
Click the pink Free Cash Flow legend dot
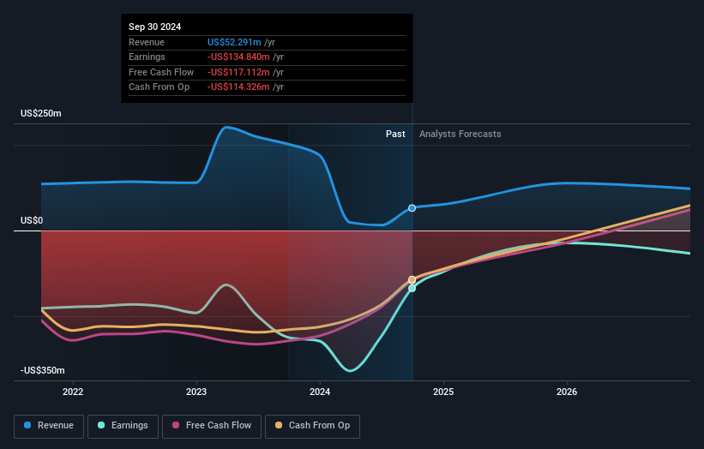tap(176, 425)
